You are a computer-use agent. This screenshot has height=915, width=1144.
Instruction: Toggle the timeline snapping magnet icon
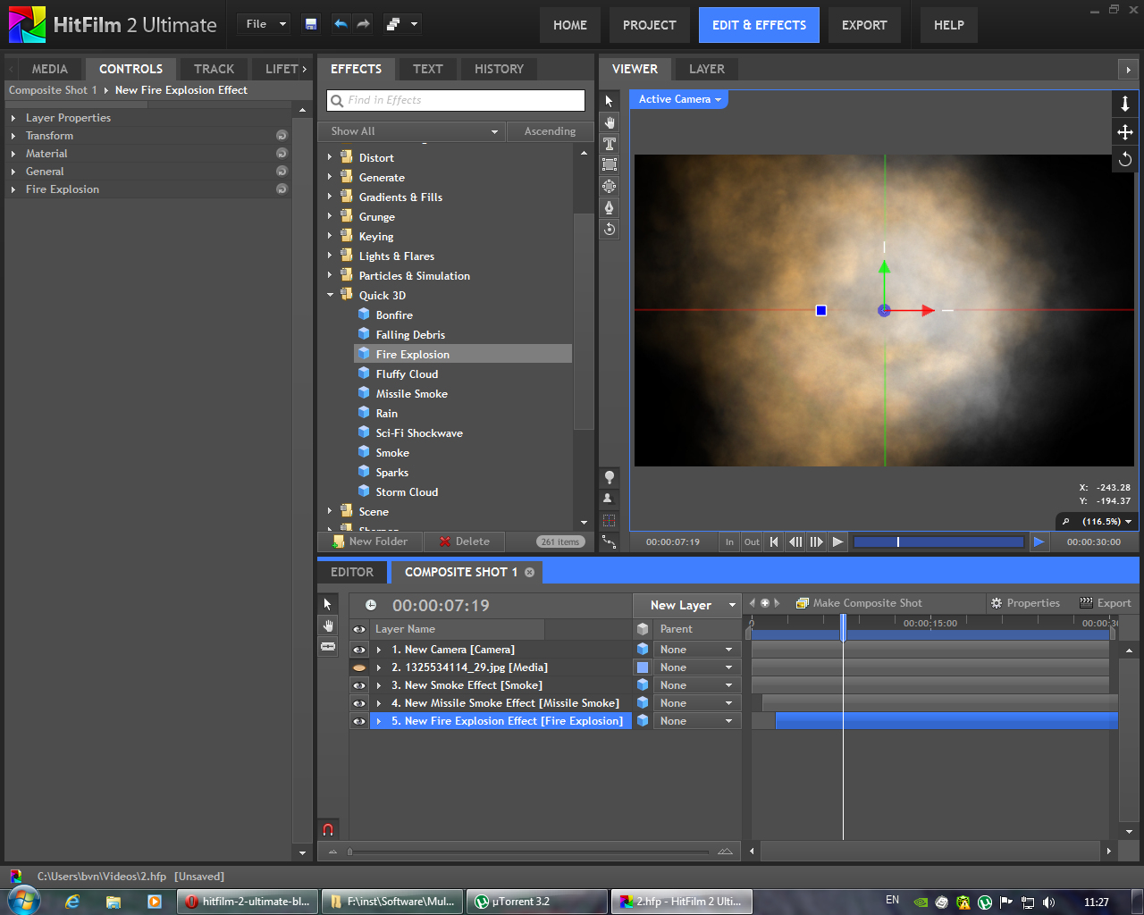(x=328, y=829)
